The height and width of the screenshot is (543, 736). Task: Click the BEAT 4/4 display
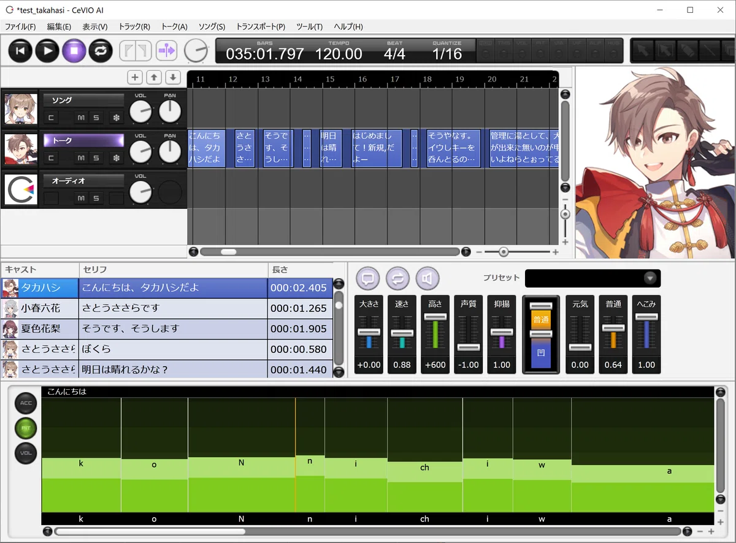394,54
